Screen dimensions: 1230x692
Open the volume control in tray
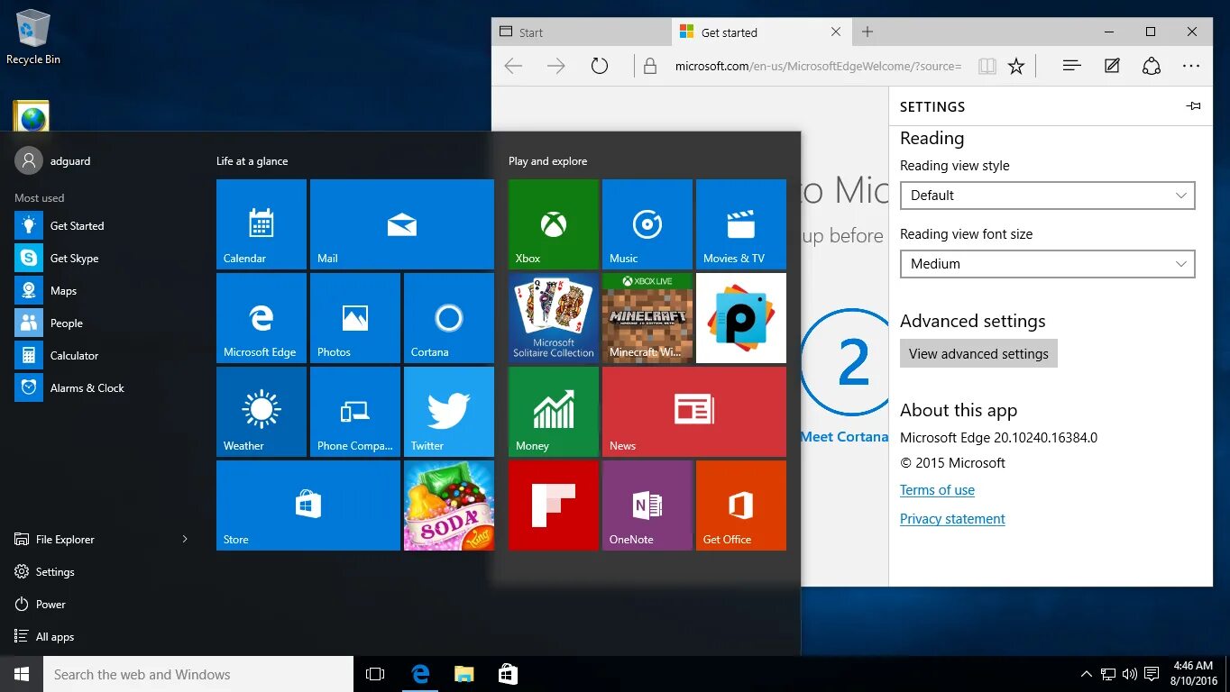click(1129, 674)
